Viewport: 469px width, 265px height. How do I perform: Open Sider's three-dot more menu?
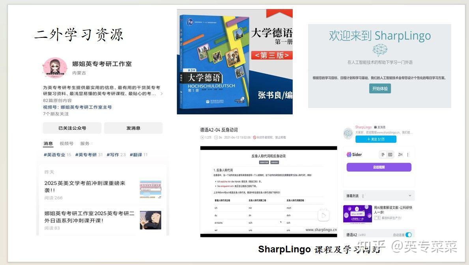408,155
